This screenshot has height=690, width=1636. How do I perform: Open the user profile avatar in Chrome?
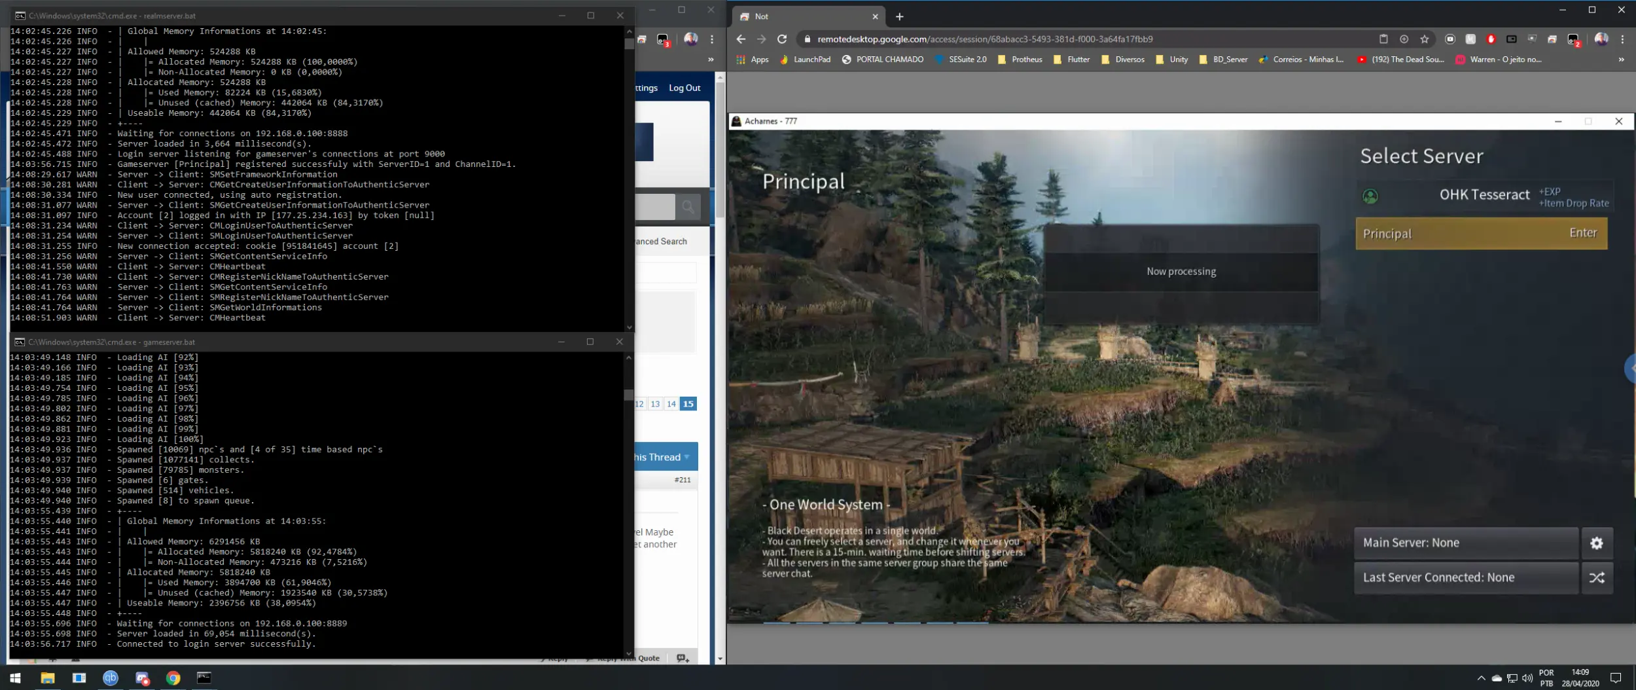pyautogui.click(x=1601, y=39)
